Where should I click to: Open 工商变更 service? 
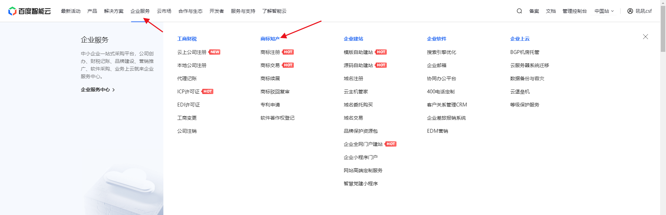[x=187, y=118]
